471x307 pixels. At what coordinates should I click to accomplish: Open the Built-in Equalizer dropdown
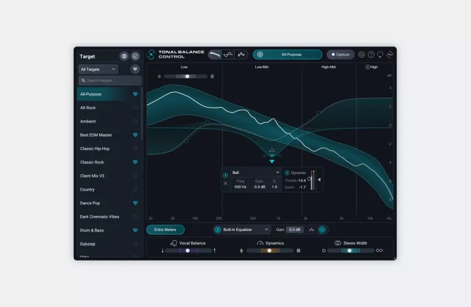pos(245,230)
